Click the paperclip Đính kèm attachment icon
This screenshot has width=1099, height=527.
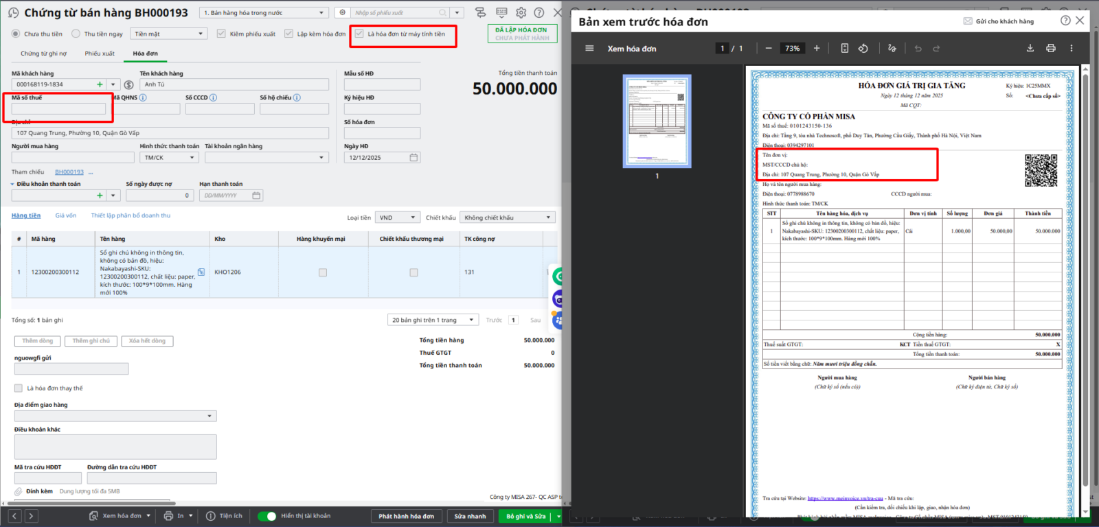point(19,491)
